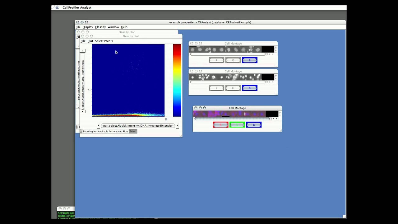The width and height of the screenshot is (398, 224).
Task: Open the CellProfiler Analyst application menu
Action: (77, 7)
